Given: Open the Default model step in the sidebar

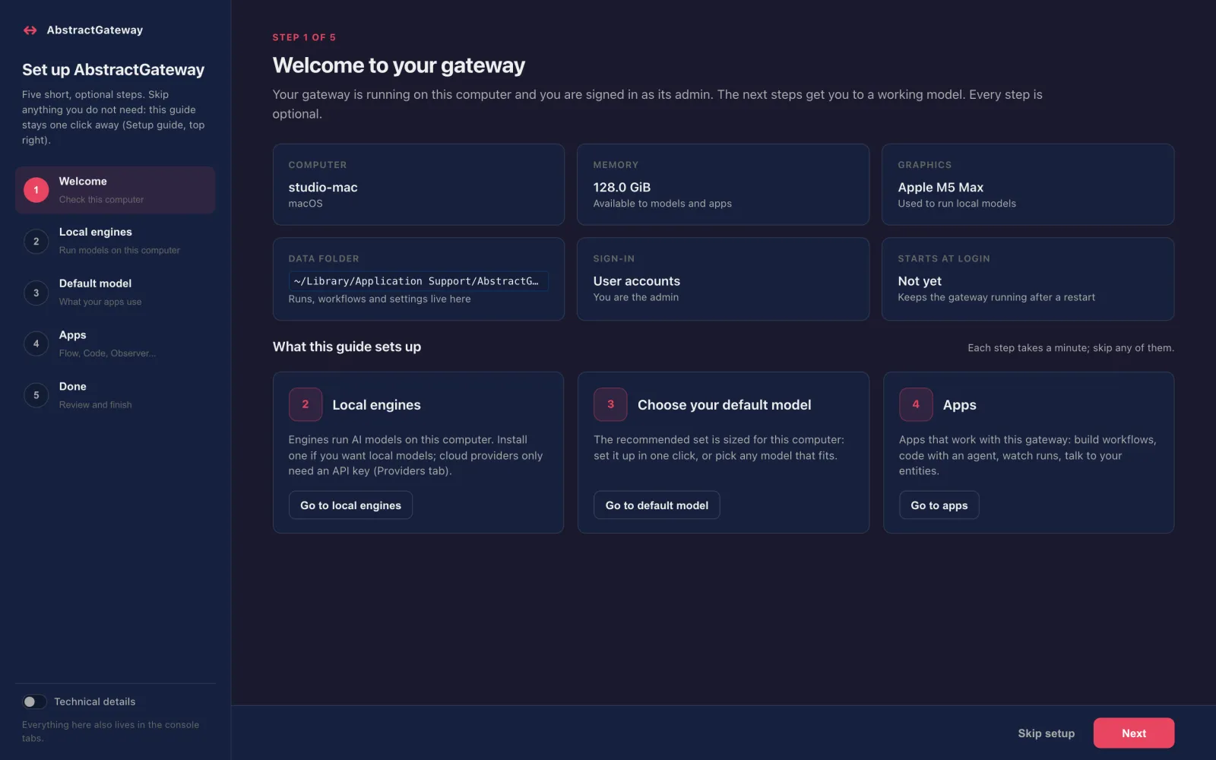Looking at the screenshot, I should 115,293.
